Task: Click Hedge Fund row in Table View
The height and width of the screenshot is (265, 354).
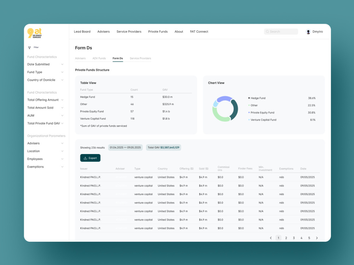Action: click(136, 97)
